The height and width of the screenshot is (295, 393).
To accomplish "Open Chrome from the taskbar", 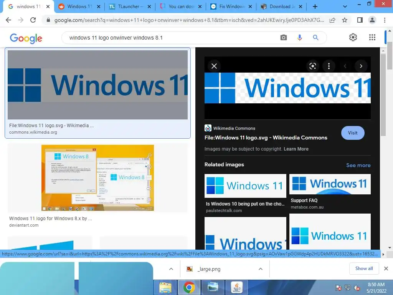I will click(x=189, y=287).
